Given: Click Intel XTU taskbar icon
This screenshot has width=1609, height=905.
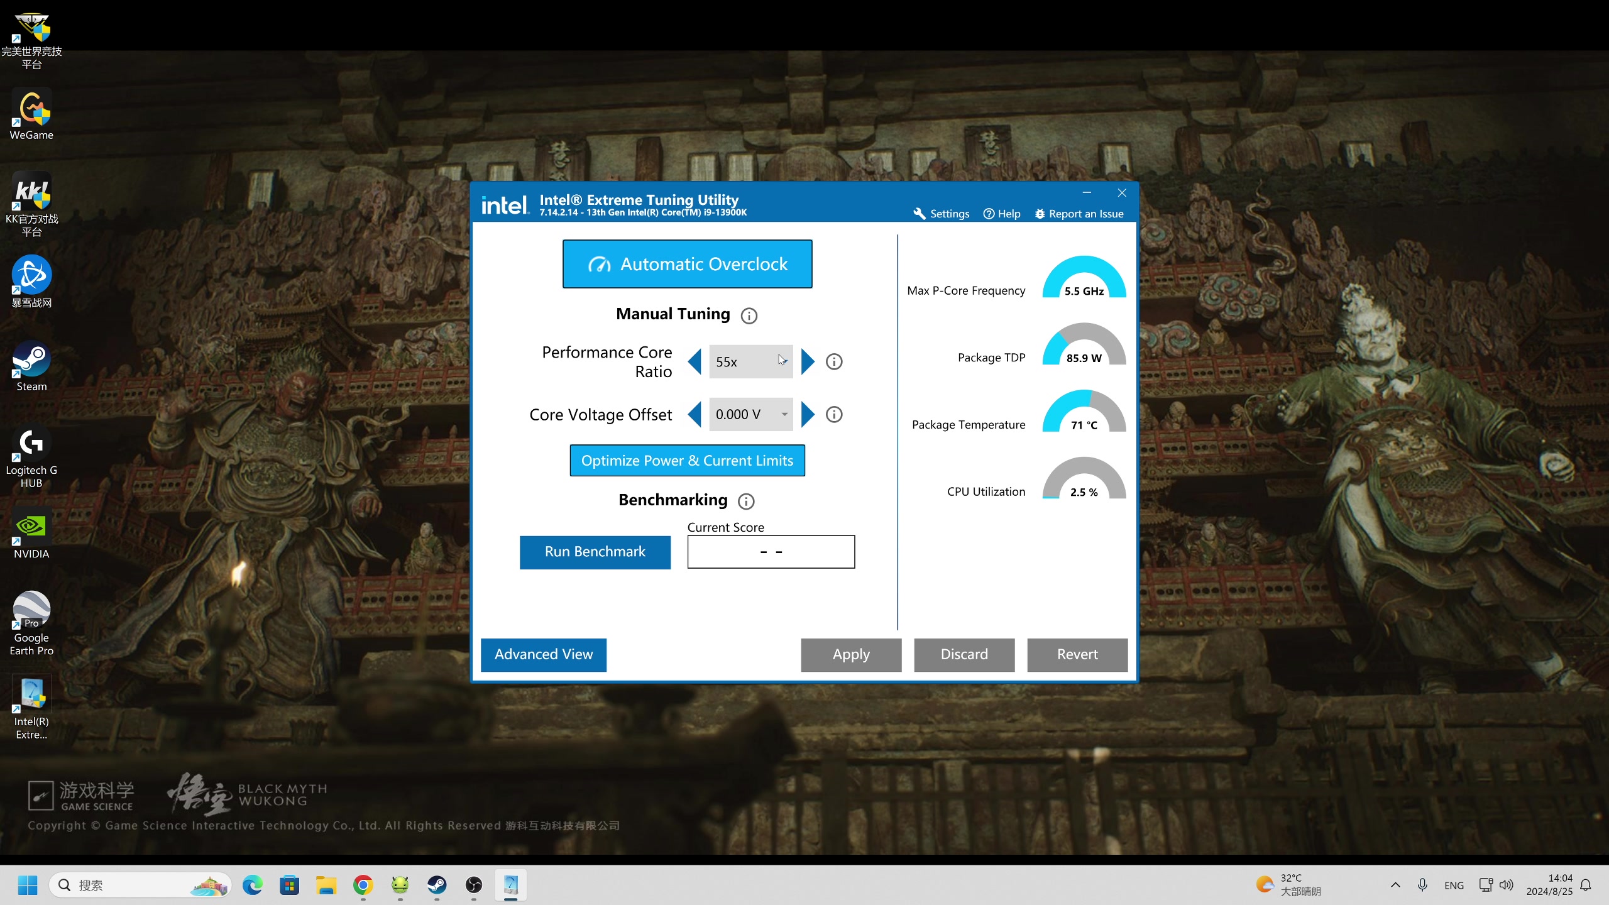Looking at the screenshot, I should click(510, 885).
